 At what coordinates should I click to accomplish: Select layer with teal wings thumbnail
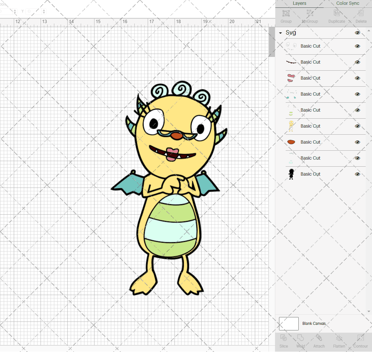[x=325, y=94]
